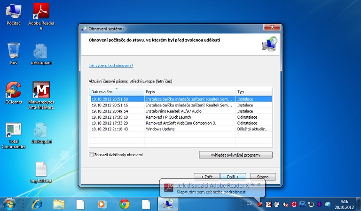This screenshot has width=361, height=211.
Task: Select the Počítač computer icon
Action: click(x=14, y=11)
